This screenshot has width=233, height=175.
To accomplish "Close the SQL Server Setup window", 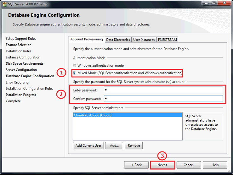I will coord(224,3).
